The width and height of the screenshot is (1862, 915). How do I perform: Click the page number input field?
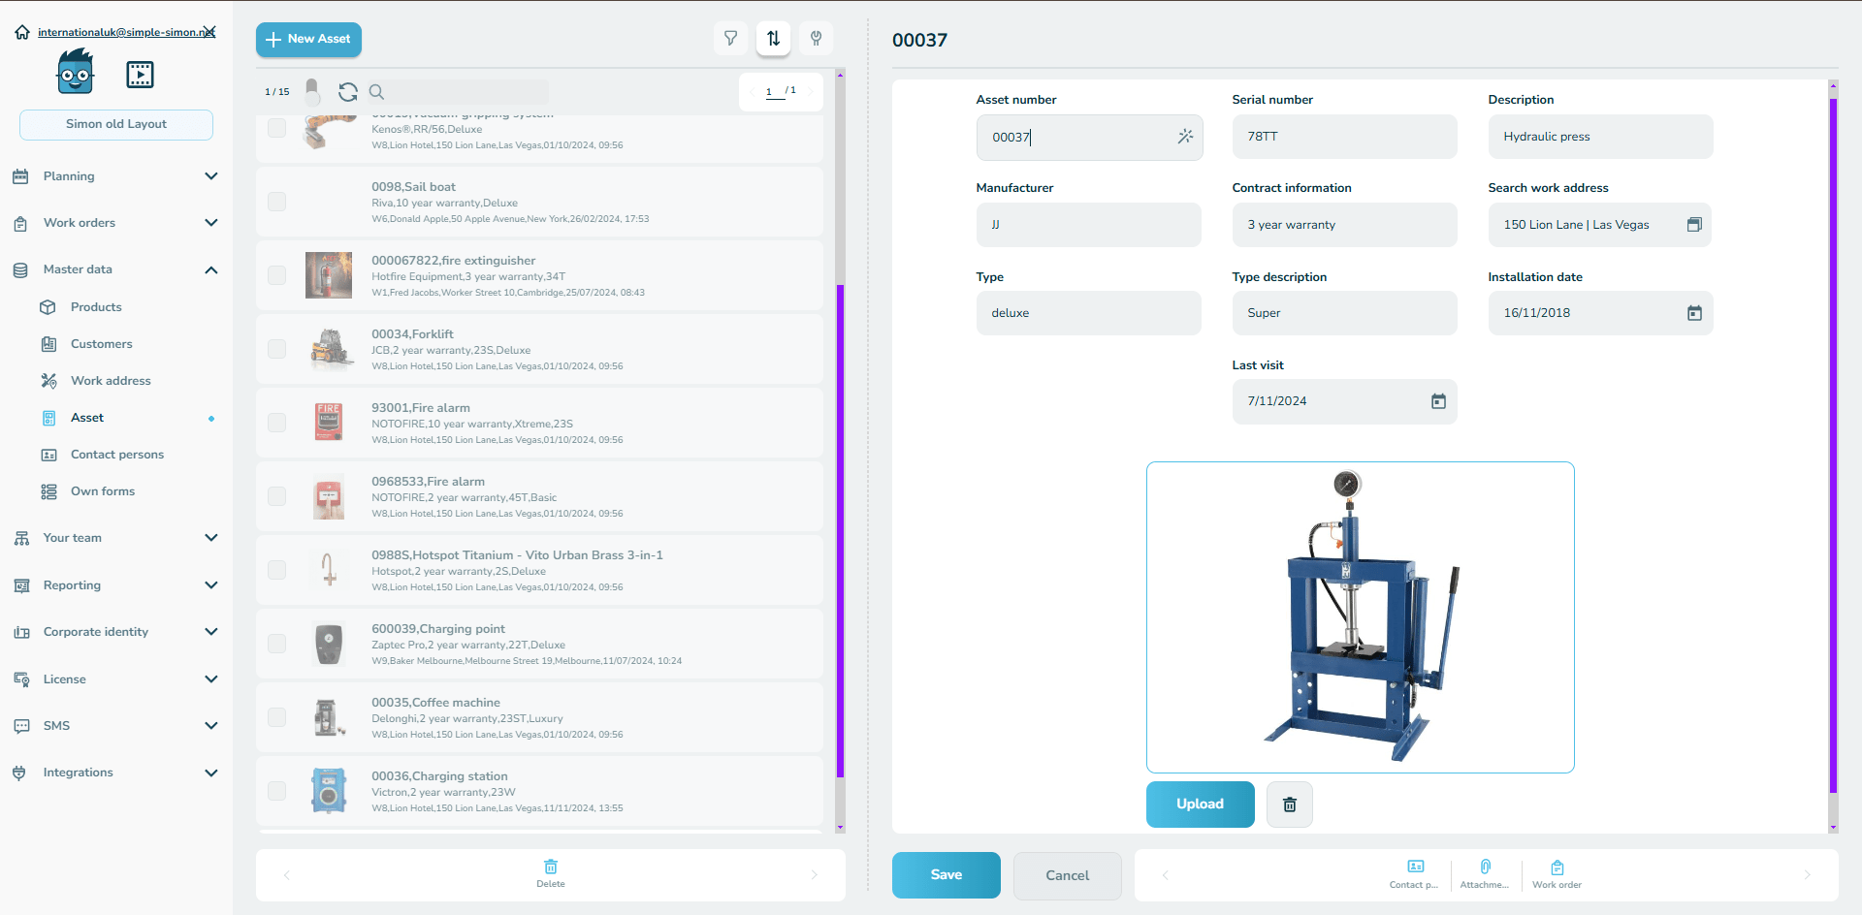pos(775,92)
